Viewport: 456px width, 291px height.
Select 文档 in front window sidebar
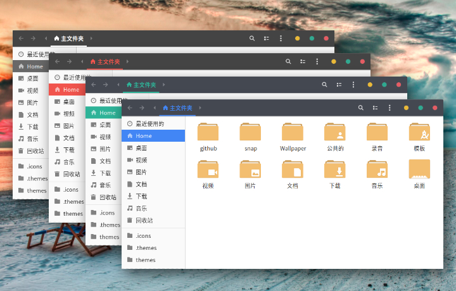point(153,184)
